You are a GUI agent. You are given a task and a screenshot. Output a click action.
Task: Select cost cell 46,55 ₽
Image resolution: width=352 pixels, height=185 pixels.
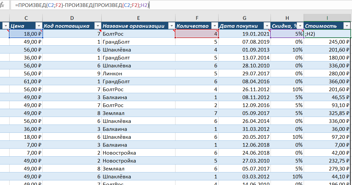pos(327,97)
